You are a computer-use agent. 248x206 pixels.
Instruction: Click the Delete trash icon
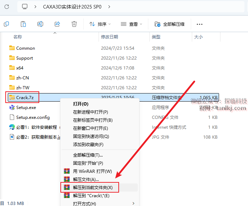[x=74, y=24]
